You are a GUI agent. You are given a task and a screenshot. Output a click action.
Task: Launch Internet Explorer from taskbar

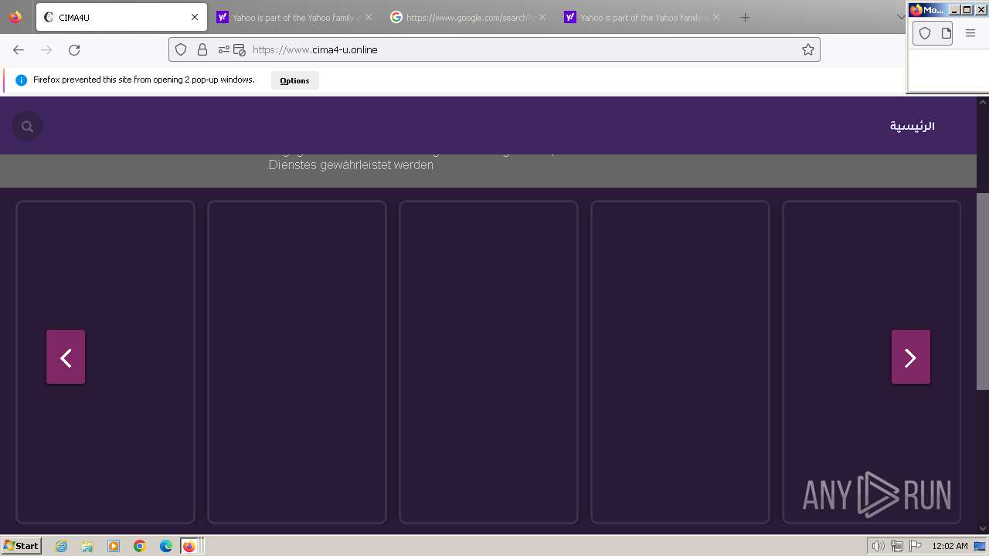tap(62, 546)
